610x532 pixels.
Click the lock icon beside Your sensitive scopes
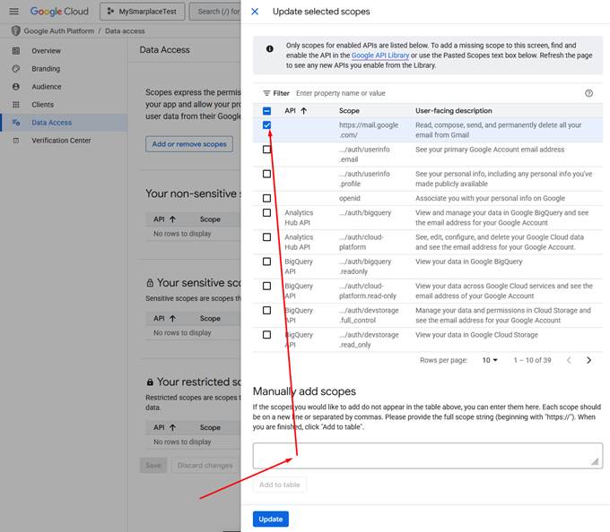click(150, 283)
